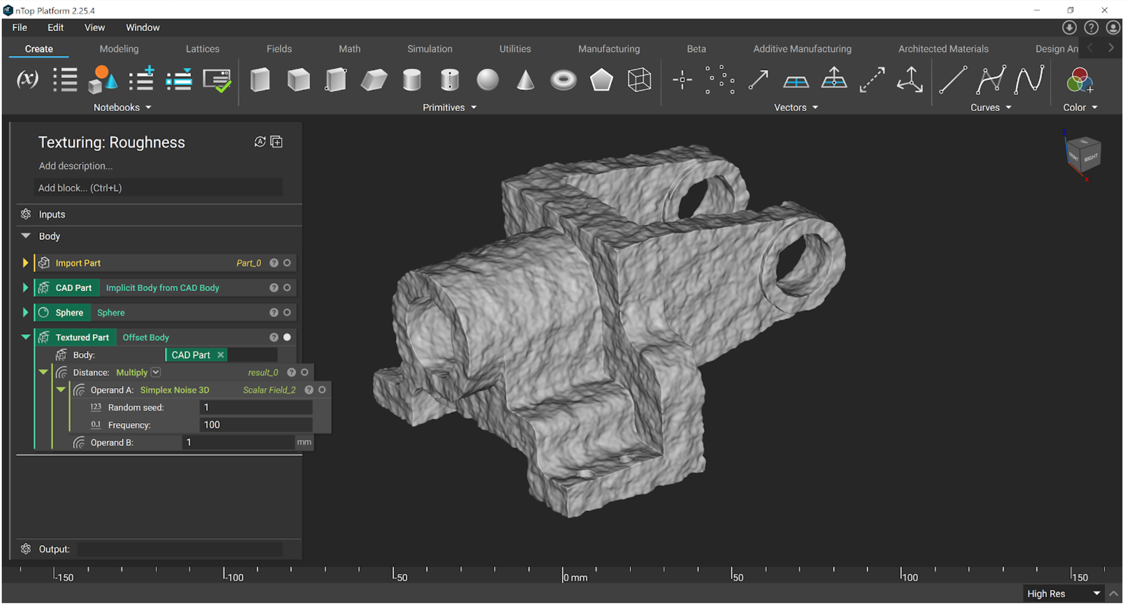Click the duplicate notebook section icon
The width and height of the screenshot is (1125, 604).
(x=276, y=142)
